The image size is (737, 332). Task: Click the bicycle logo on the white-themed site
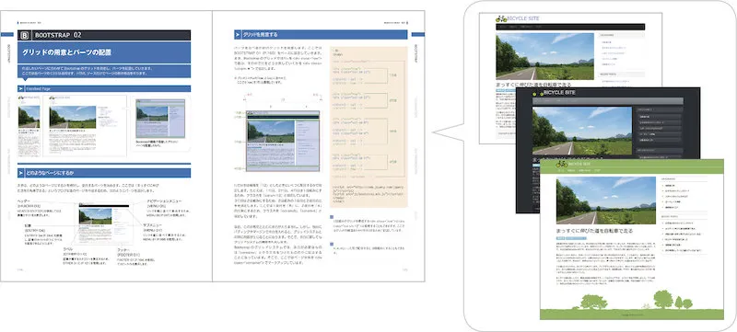point(501,18)
